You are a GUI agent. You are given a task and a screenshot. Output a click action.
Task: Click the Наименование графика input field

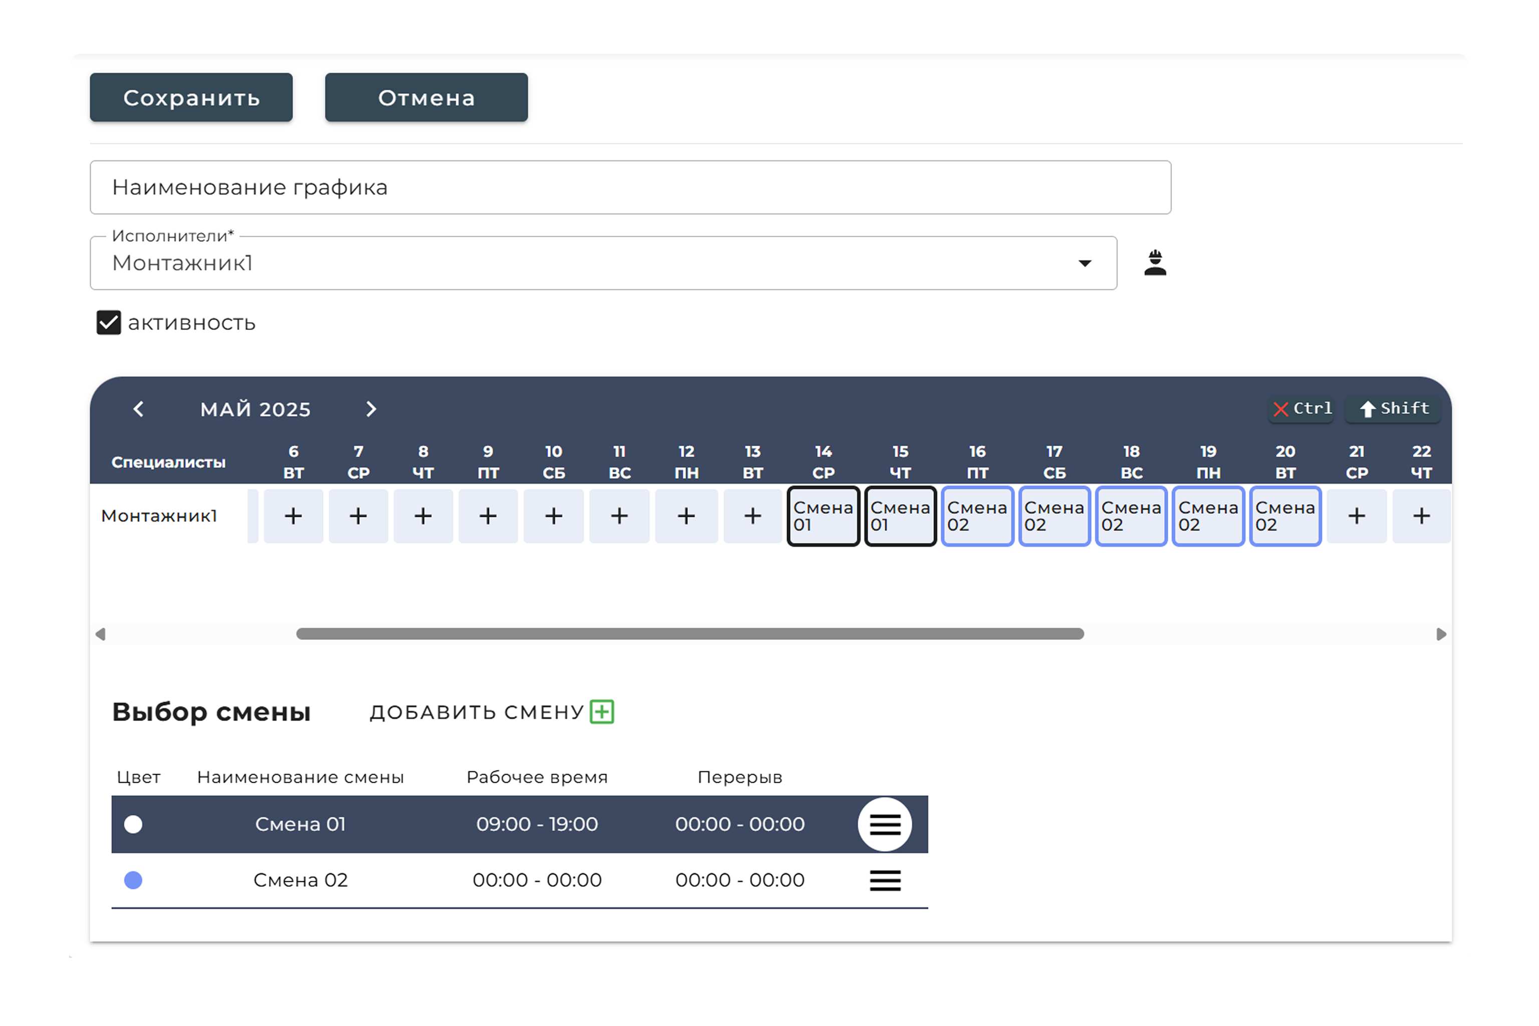coord(630,187)
